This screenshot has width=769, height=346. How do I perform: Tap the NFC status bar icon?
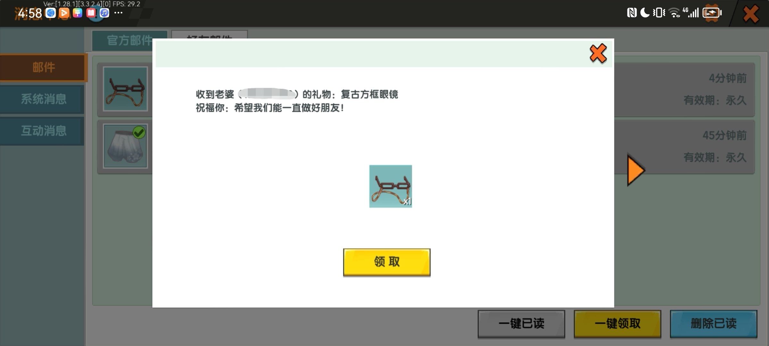[x=632, y=13]
